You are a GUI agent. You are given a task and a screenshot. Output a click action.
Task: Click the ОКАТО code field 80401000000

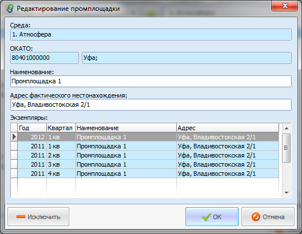45,58
